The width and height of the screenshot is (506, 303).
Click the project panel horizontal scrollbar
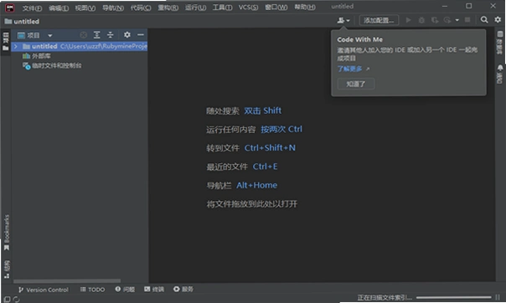coord(67,281)
